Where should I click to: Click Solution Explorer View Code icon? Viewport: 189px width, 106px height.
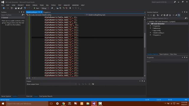[x=173, y=15]
